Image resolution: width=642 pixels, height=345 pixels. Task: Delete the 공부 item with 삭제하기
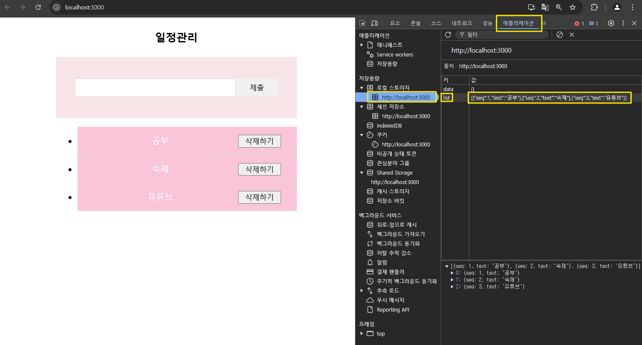(x=260, y=141)
